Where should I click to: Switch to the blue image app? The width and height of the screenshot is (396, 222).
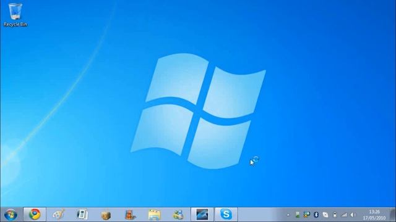pyautogui.click(x=202, y=215)
